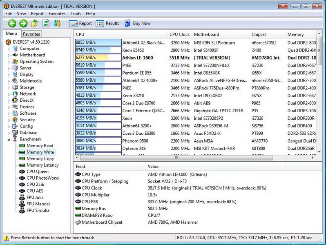Screen dimensions: 326x245
Task: Select the Core 2 Duo E6700 row
Action: [195, 103]
